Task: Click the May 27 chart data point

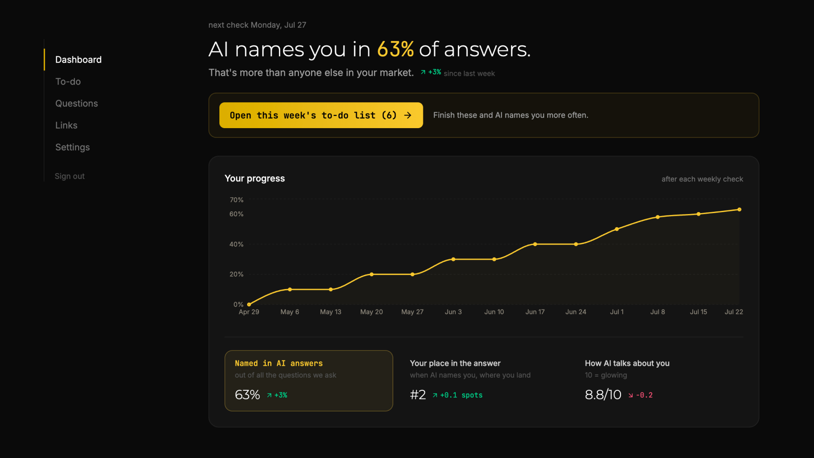Action: [x=412, y=274]
